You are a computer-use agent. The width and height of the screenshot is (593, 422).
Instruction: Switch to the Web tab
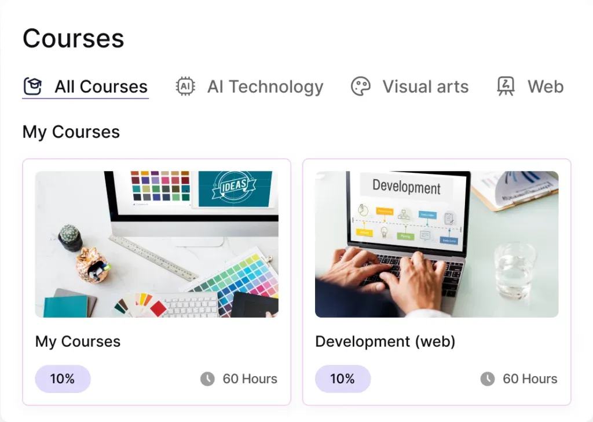pyautogui.click(x=545, y=87)
